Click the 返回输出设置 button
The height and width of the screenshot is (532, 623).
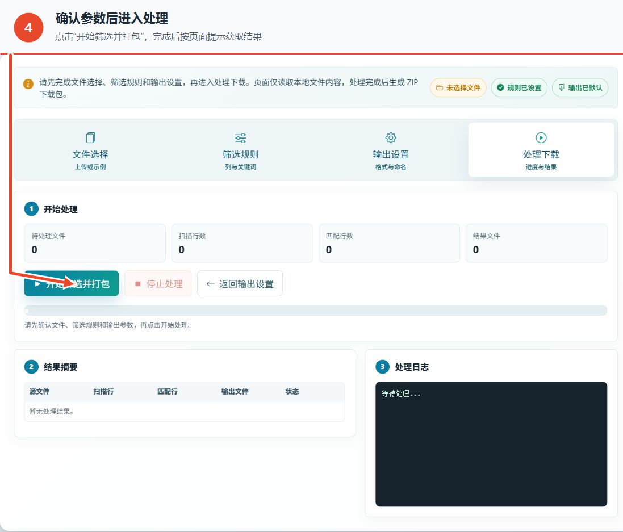click(240, 283)
